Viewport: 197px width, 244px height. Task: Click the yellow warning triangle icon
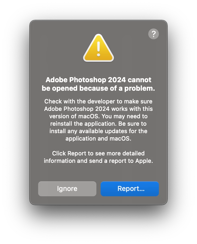[98, 48]
